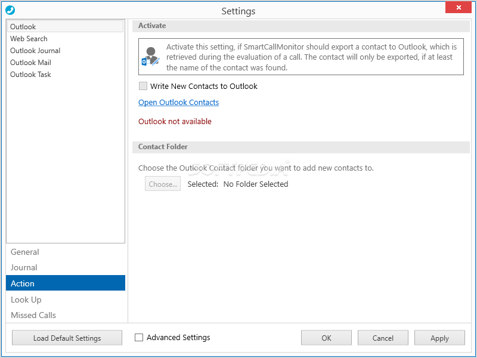Enable Write New Contacts to Outlook

pos(143,86)
